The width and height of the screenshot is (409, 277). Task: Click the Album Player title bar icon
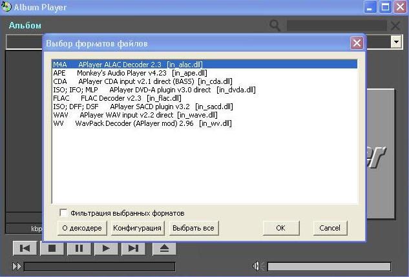[x=6, y=6]
